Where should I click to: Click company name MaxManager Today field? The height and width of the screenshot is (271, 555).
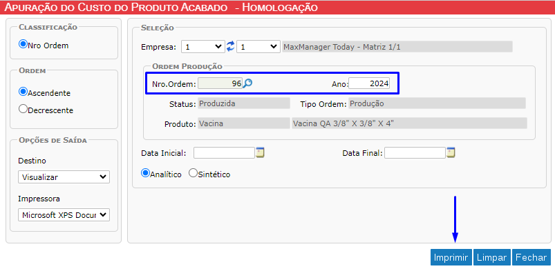coord(397,47)
